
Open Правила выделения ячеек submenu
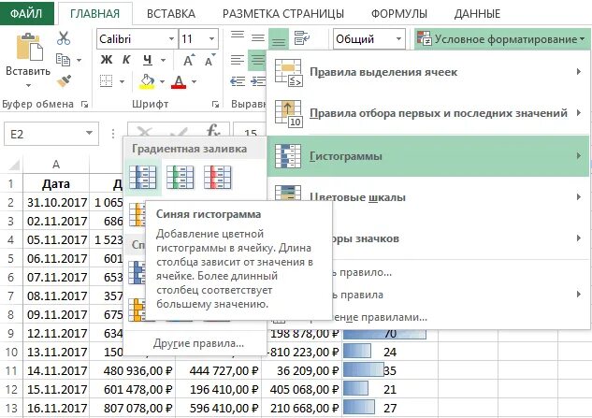pos(428,72)
